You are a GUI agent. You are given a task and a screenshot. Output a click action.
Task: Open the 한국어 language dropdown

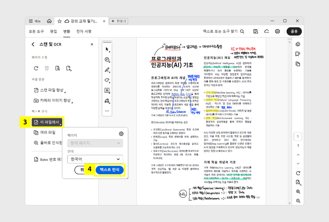pyautogui.click(x=95, y=159)
